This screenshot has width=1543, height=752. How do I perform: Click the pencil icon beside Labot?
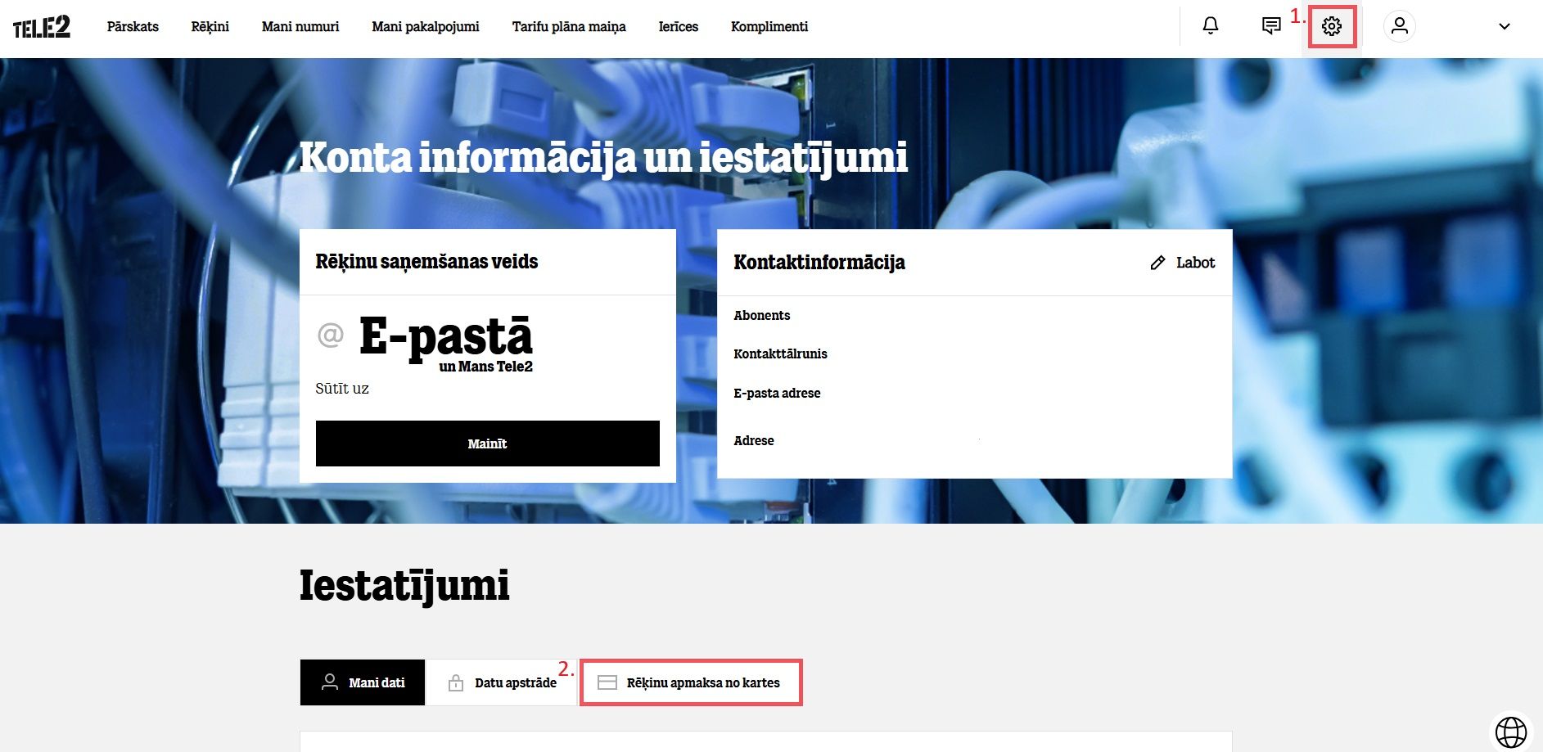click(x=1157, y=263)
